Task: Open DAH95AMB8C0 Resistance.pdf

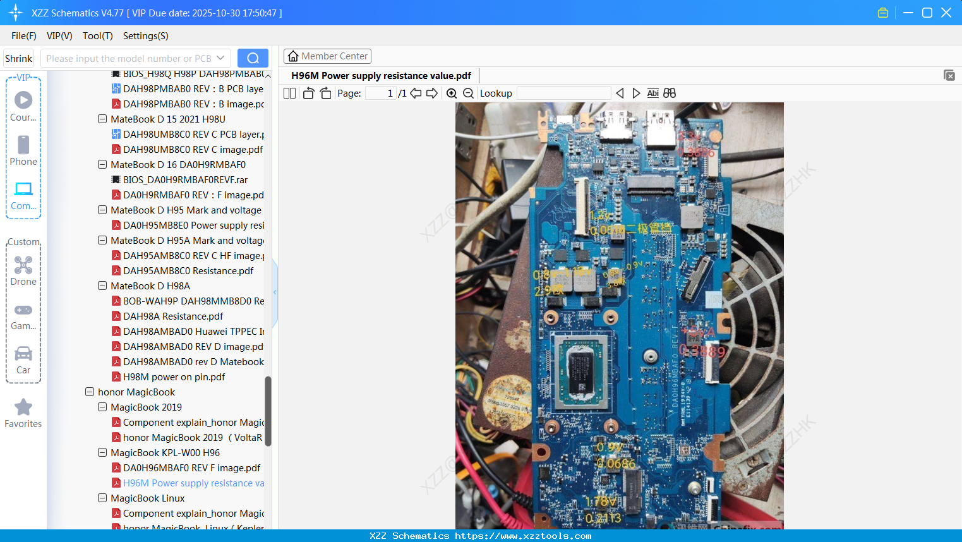Action: coord(183,270)
